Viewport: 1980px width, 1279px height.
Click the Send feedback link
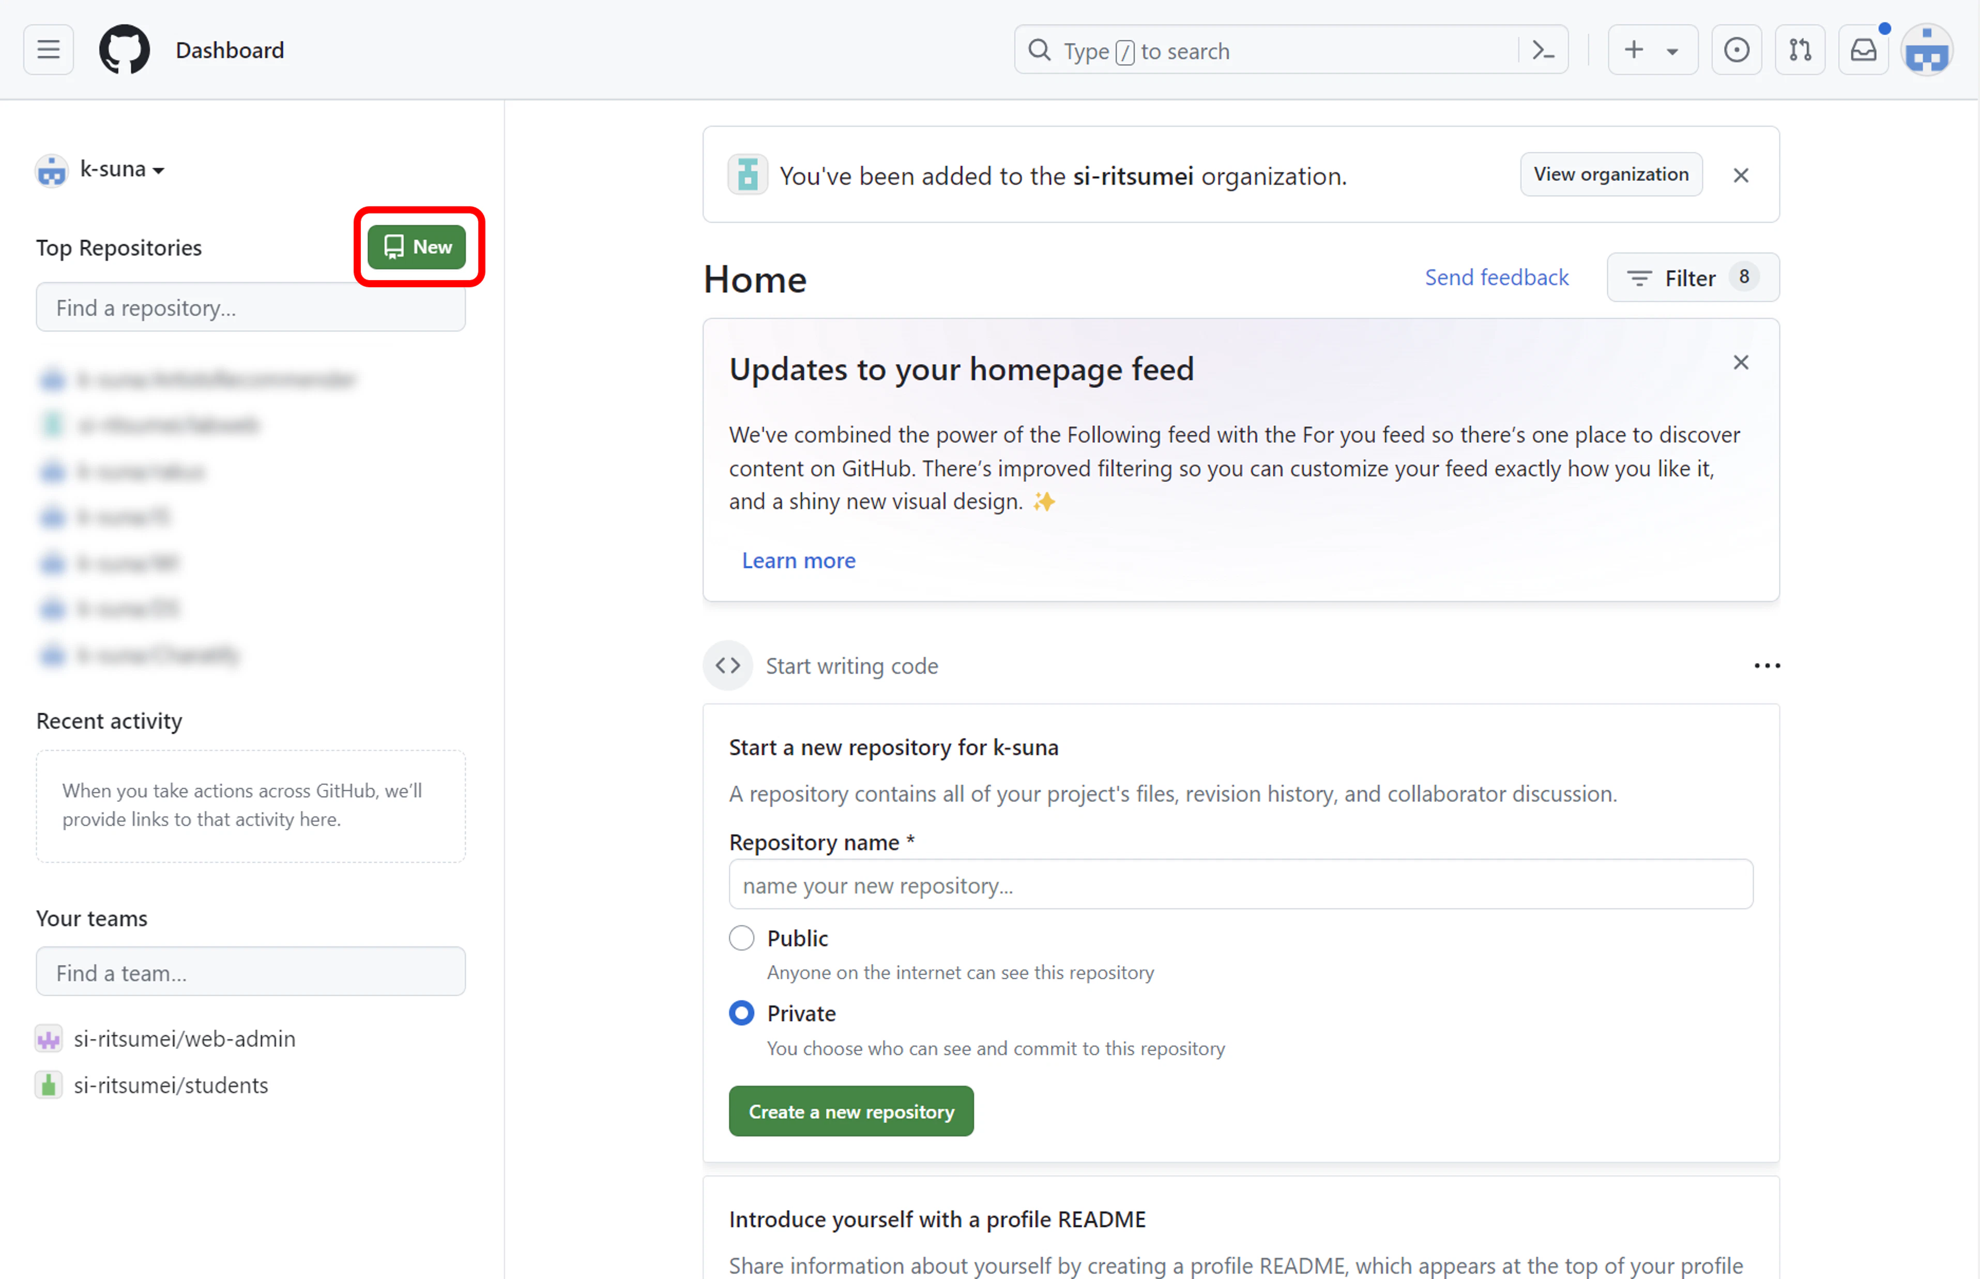1497,276
